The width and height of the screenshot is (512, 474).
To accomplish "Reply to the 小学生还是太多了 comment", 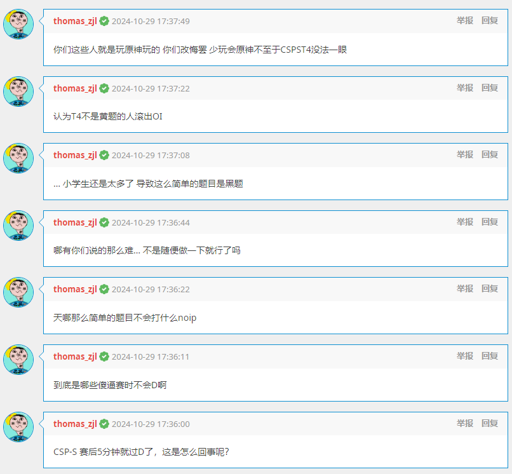I will coord(490,154).
